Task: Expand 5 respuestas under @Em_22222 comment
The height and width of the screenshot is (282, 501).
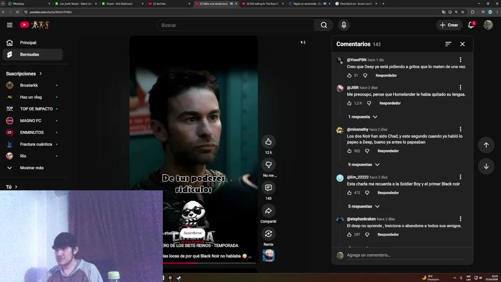Action: [364, 206]
